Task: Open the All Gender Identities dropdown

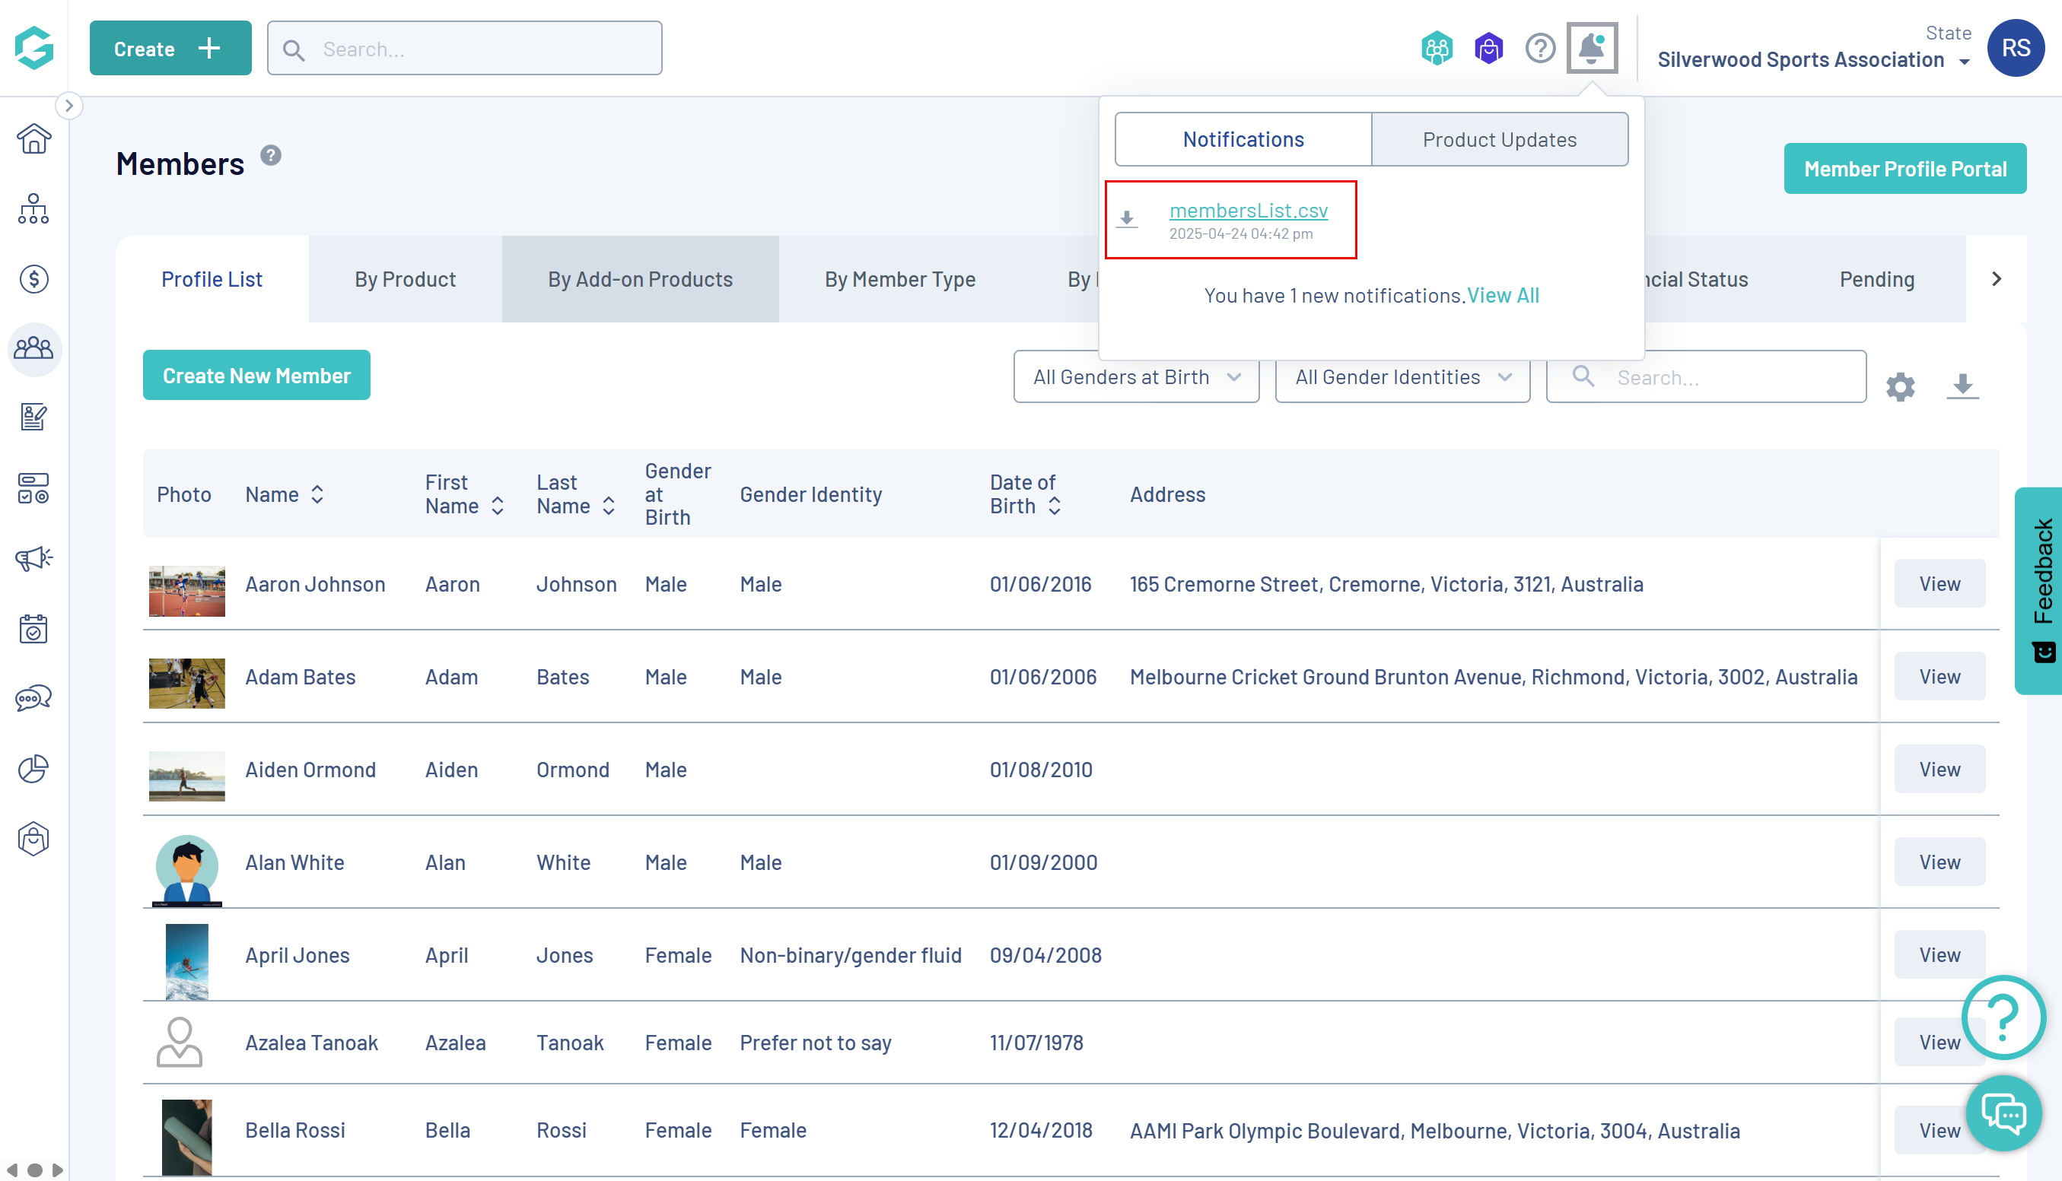Action: tap(1402, 377)
